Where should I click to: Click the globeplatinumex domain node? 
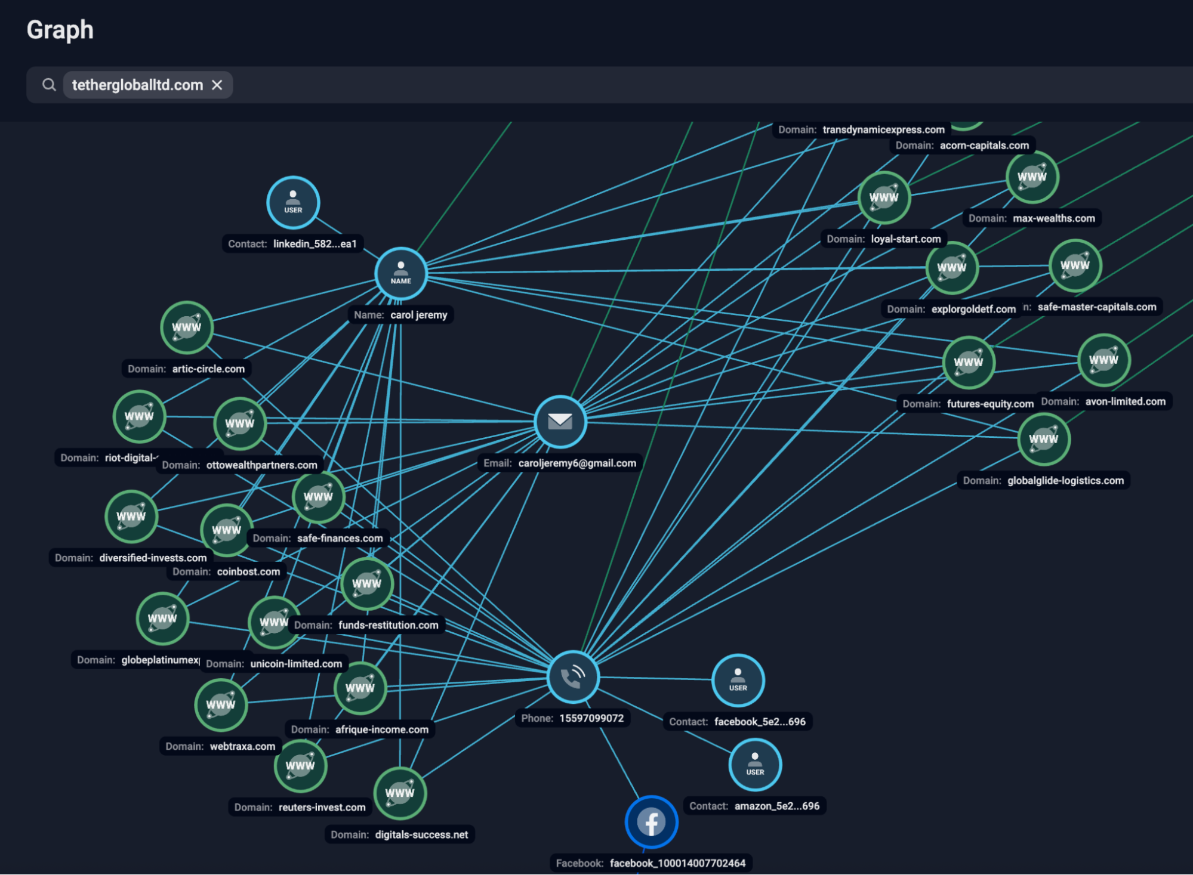[x=162, y=619]
